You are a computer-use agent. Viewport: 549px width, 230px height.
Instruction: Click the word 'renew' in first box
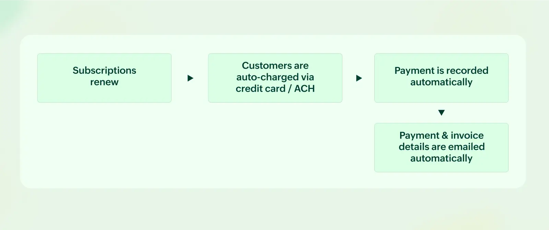click(104, 82)
